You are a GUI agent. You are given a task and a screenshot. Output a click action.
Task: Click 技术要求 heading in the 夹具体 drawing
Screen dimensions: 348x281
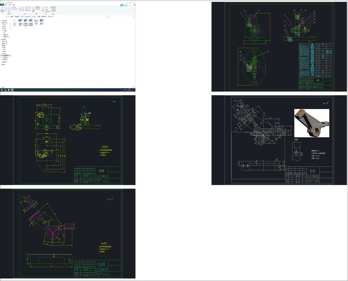(x=105, y=147)
